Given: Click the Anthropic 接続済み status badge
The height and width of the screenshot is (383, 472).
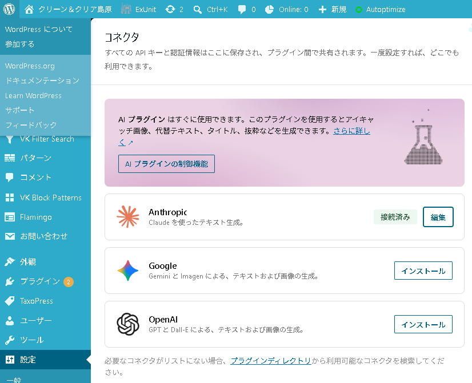Looking at the screenshot, I should point(395,217).
